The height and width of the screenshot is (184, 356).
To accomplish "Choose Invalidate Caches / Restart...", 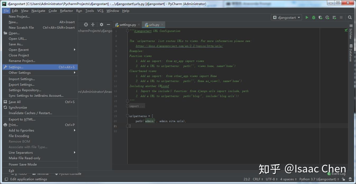I will coord(40,113).
